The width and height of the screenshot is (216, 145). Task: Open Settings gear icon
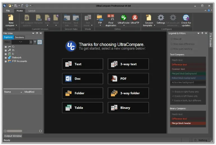tap(161, 18)
